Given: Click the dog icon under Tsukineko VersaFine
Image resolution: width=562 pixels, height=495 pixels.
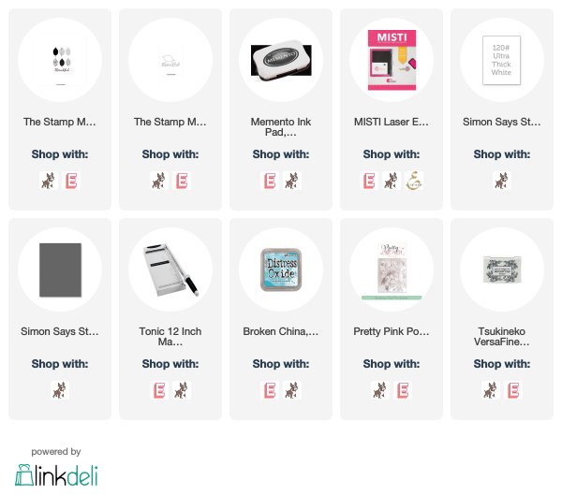Looking at the screenshot, I should (x=490, y=390).
